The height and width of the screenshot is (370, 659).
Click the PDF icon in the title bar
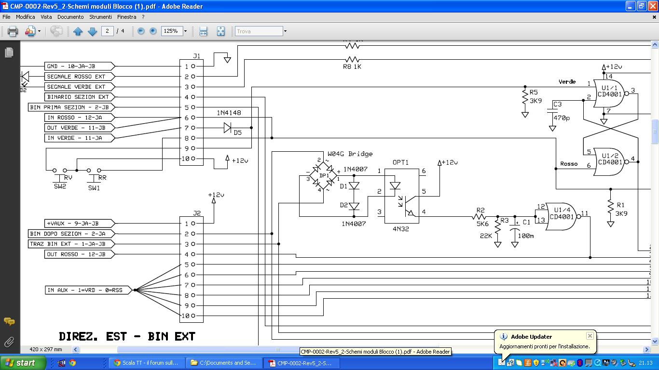click(x=5, y=6)
